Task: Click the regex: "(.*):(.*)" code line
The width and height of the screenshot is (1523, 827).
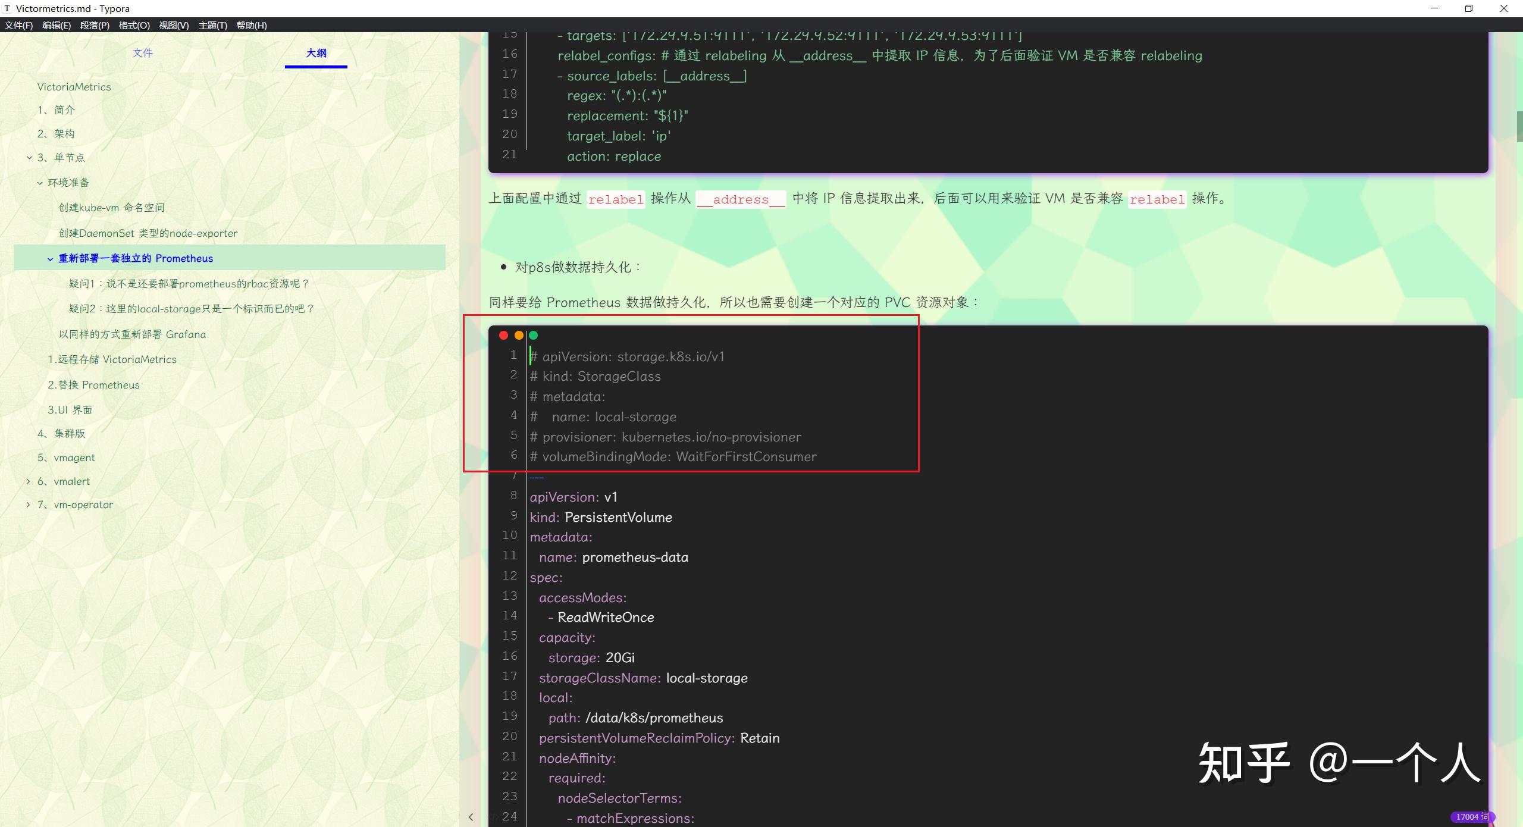Action: [x=616, y=96]
